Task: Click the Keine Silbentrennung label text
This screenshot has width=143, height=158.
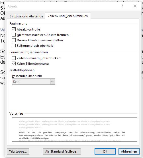Action: 33,64
